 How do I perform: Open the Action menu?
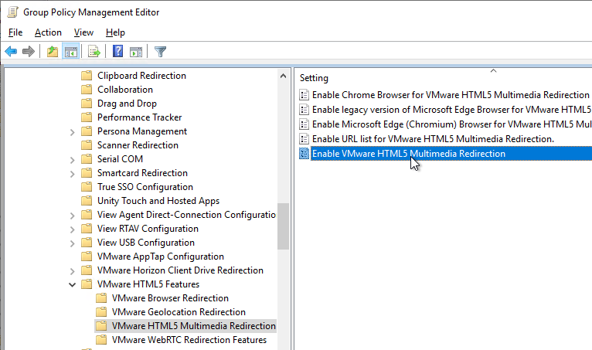point(48,32)
